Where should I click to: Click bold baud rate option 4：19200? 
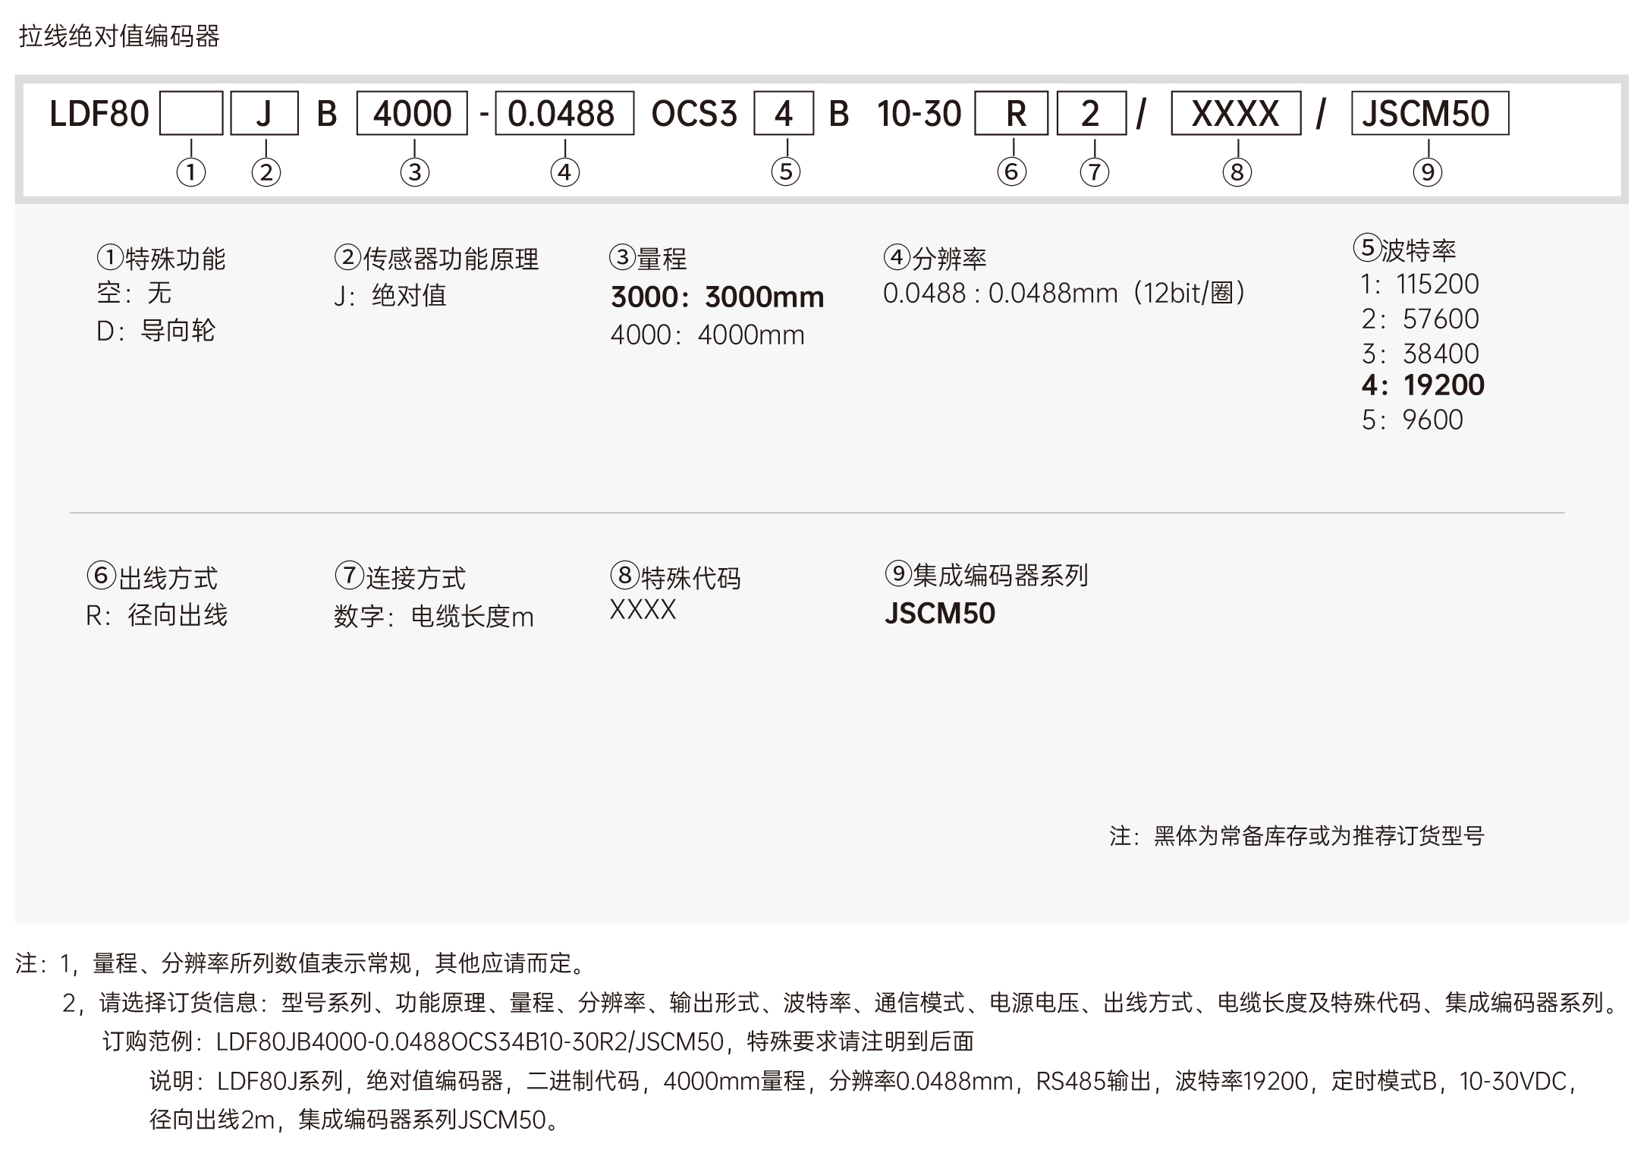click(1422, 385)
